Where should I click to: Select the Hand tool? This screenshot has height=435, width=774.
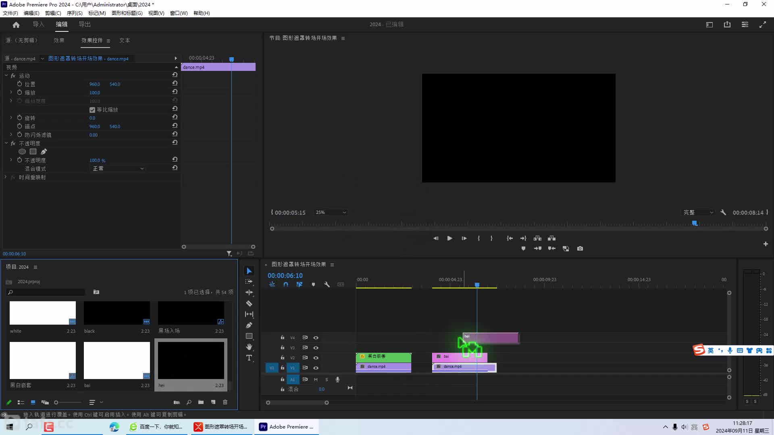[x=249, y=347]
